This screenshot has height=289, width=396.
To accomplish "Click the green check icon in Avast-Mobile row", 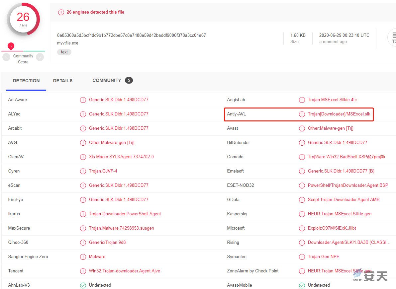I will tap(302, 285).
